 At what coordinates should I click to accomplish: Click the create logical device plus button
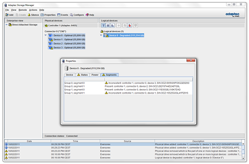tap(119, 25)
